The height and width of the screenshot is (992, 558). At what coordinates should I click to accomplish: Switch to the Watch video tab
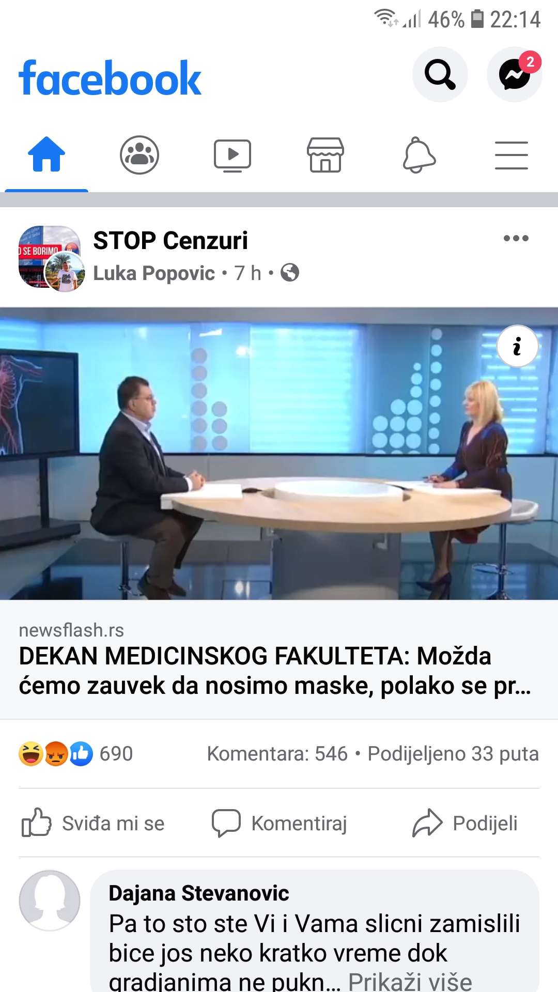pyautogui.click(x=233, y=155)
